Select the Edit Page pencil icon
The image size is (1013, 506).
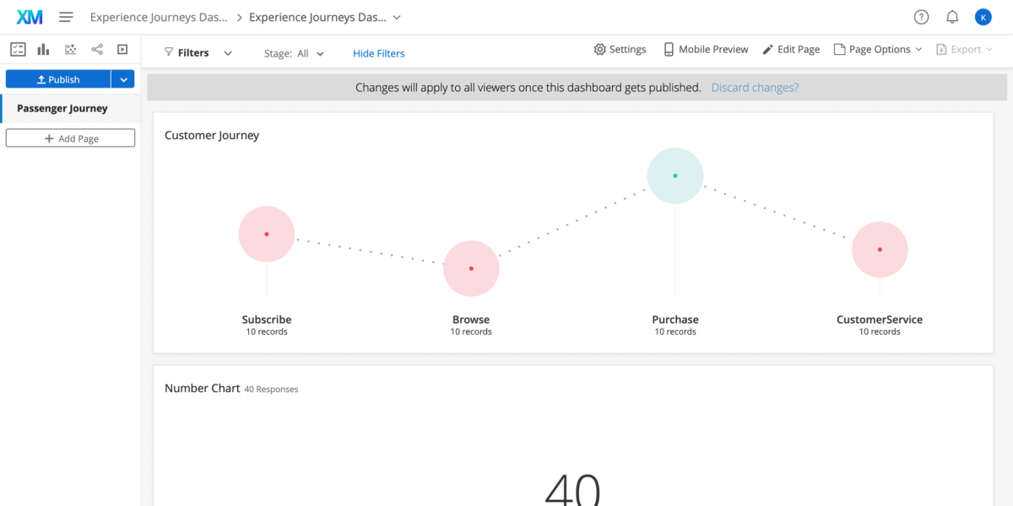click(x=767, y=49)
